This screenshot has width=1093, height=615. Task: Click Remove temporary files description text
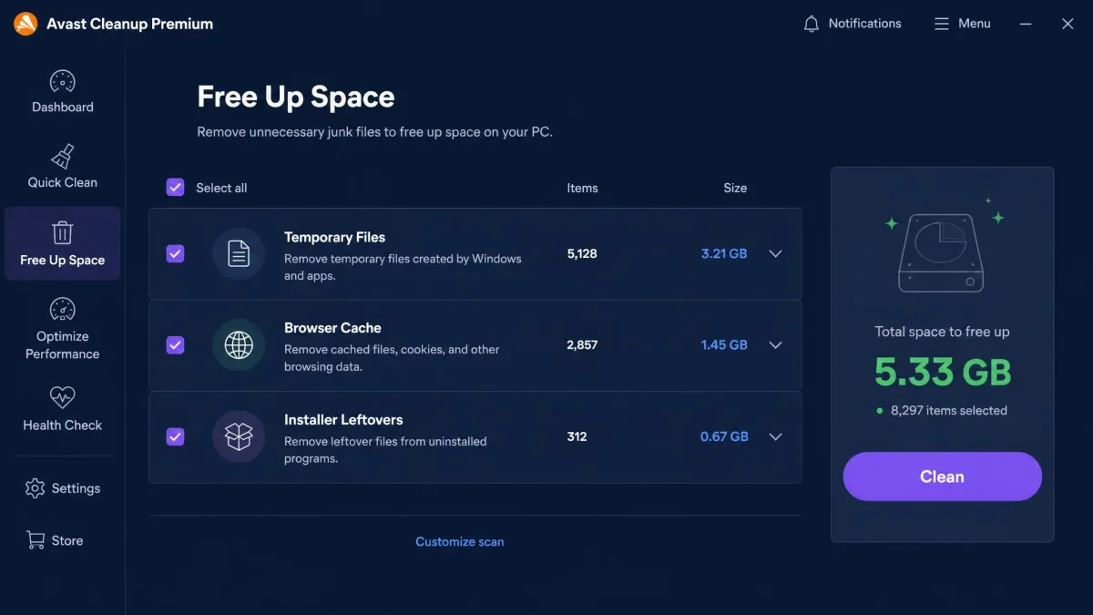pos(403,267)
